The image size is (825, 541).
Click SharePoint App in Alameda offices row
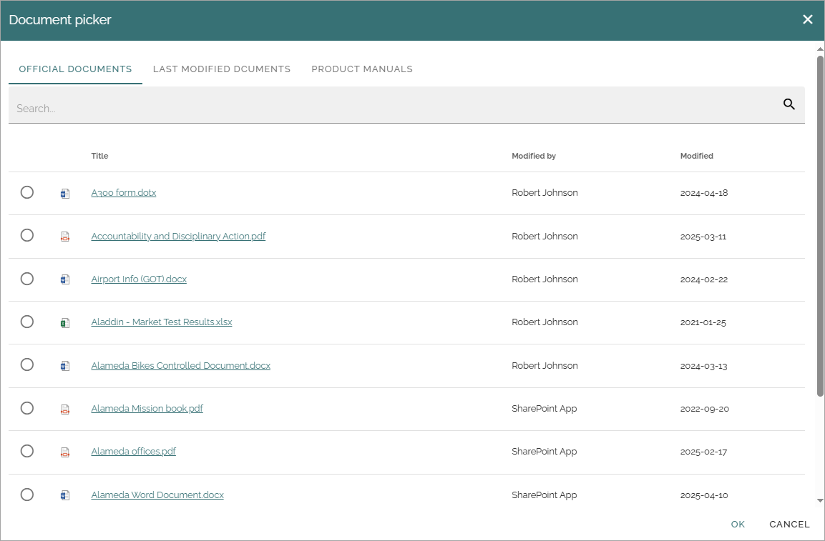click(544, 452)
